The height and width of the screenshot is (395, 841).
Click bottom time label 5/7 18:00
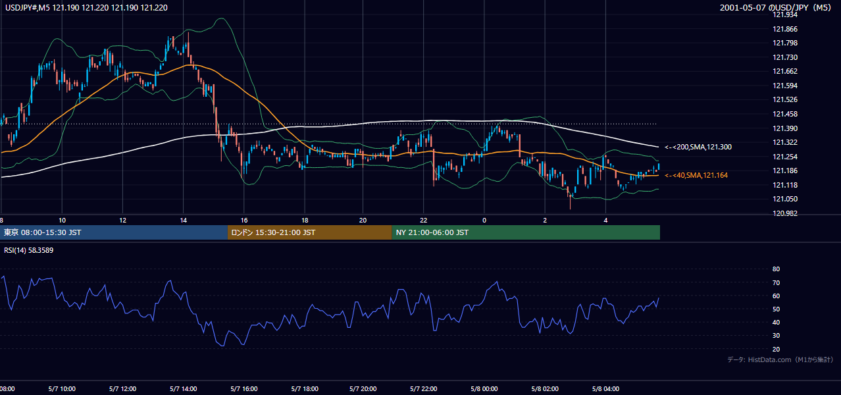tap(305, 389)
